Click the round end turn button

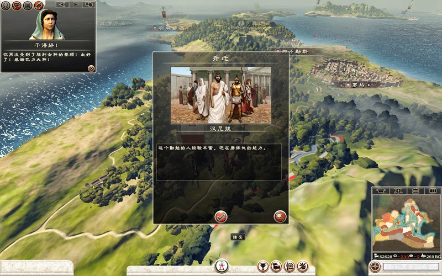tap(375, 267)
